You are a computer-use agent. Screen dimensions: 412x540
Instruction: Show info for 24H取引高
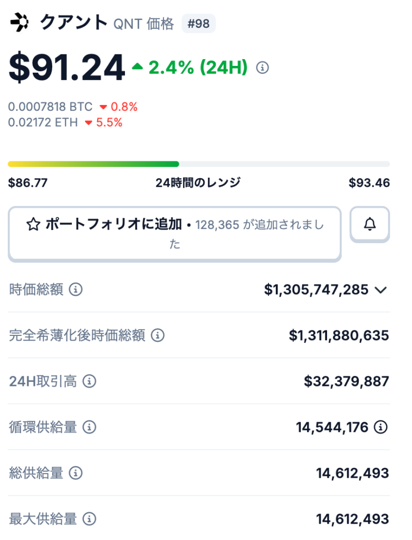point(90,381)
